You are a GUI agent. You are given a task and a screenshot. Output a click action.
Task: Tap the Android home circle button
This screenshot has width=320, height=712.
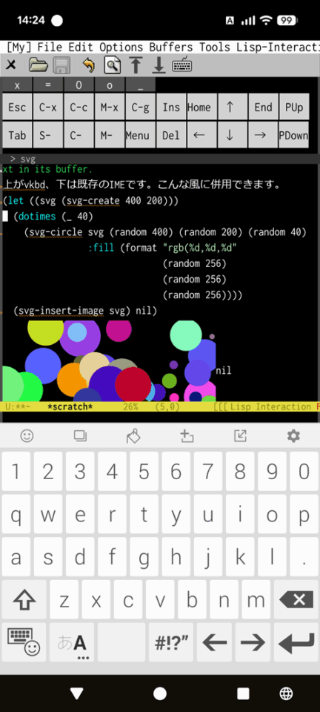(x=160, y=693)
